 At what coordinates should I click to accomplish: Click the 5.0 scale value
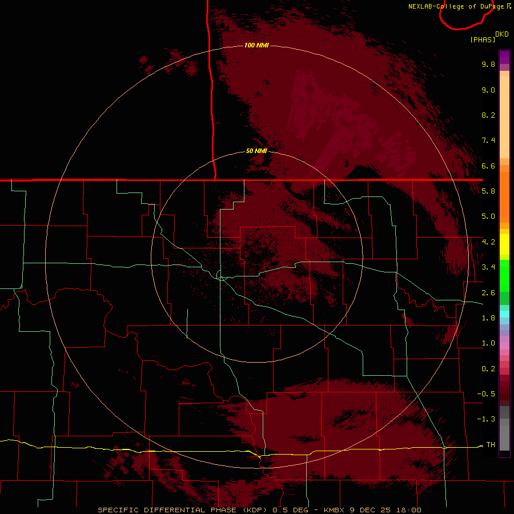[x=488, y=216]
